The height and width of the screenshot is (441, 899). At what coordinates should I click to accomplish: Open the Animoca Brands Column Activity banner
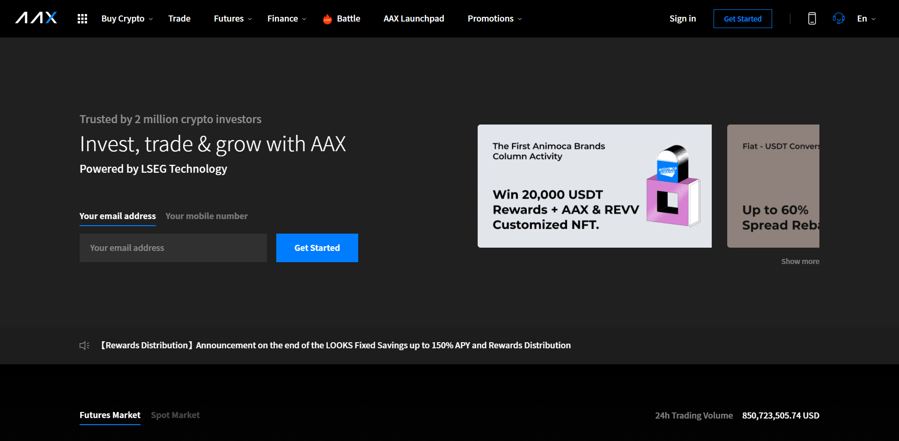(595, 186)
